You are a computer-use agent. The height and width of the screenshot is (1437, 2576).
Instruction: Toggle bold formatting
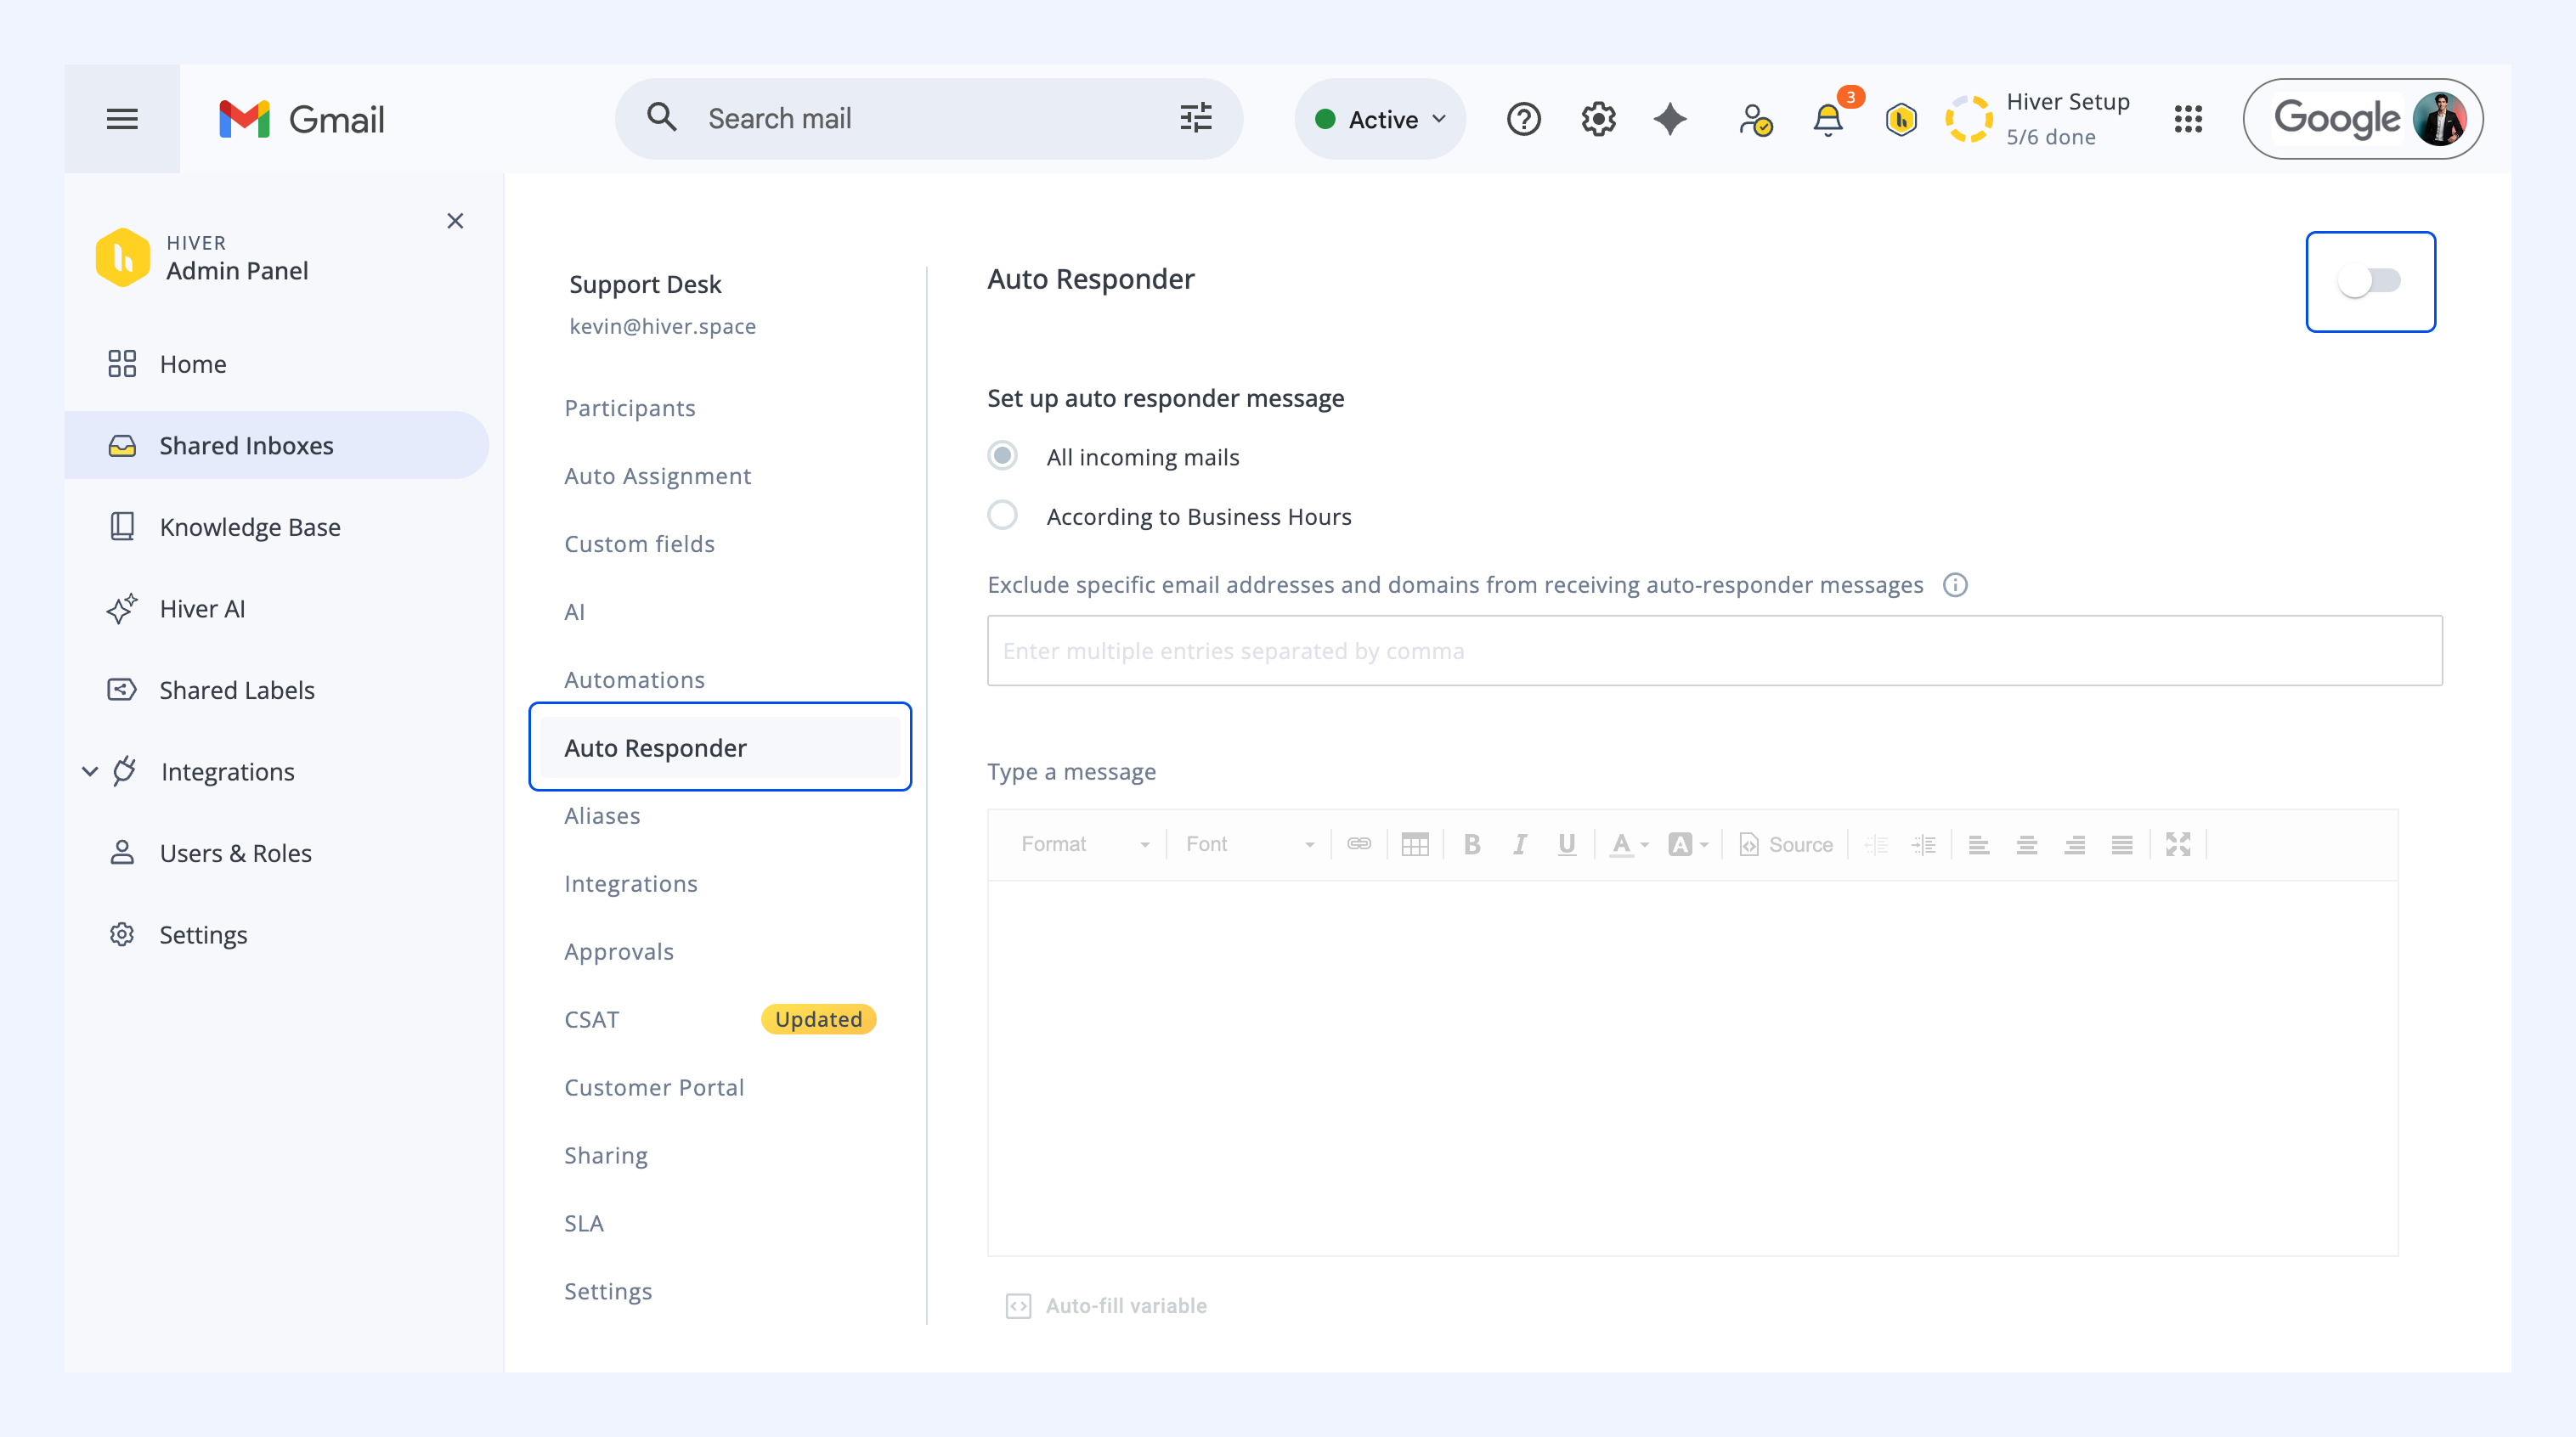(x=1472, y=844)
